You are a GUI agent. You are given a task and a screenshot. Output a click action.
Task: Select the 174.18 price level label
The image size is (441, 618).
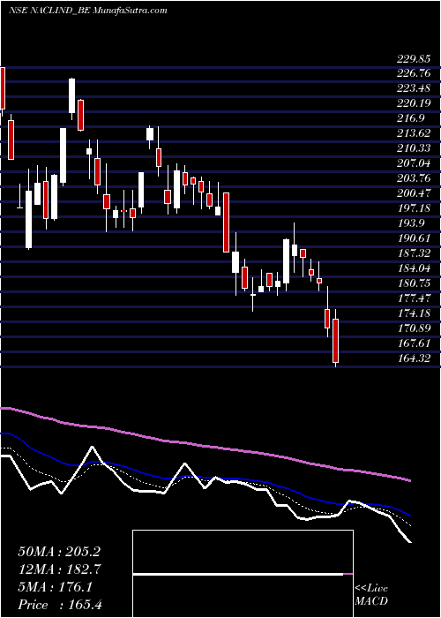click(414, 313)
